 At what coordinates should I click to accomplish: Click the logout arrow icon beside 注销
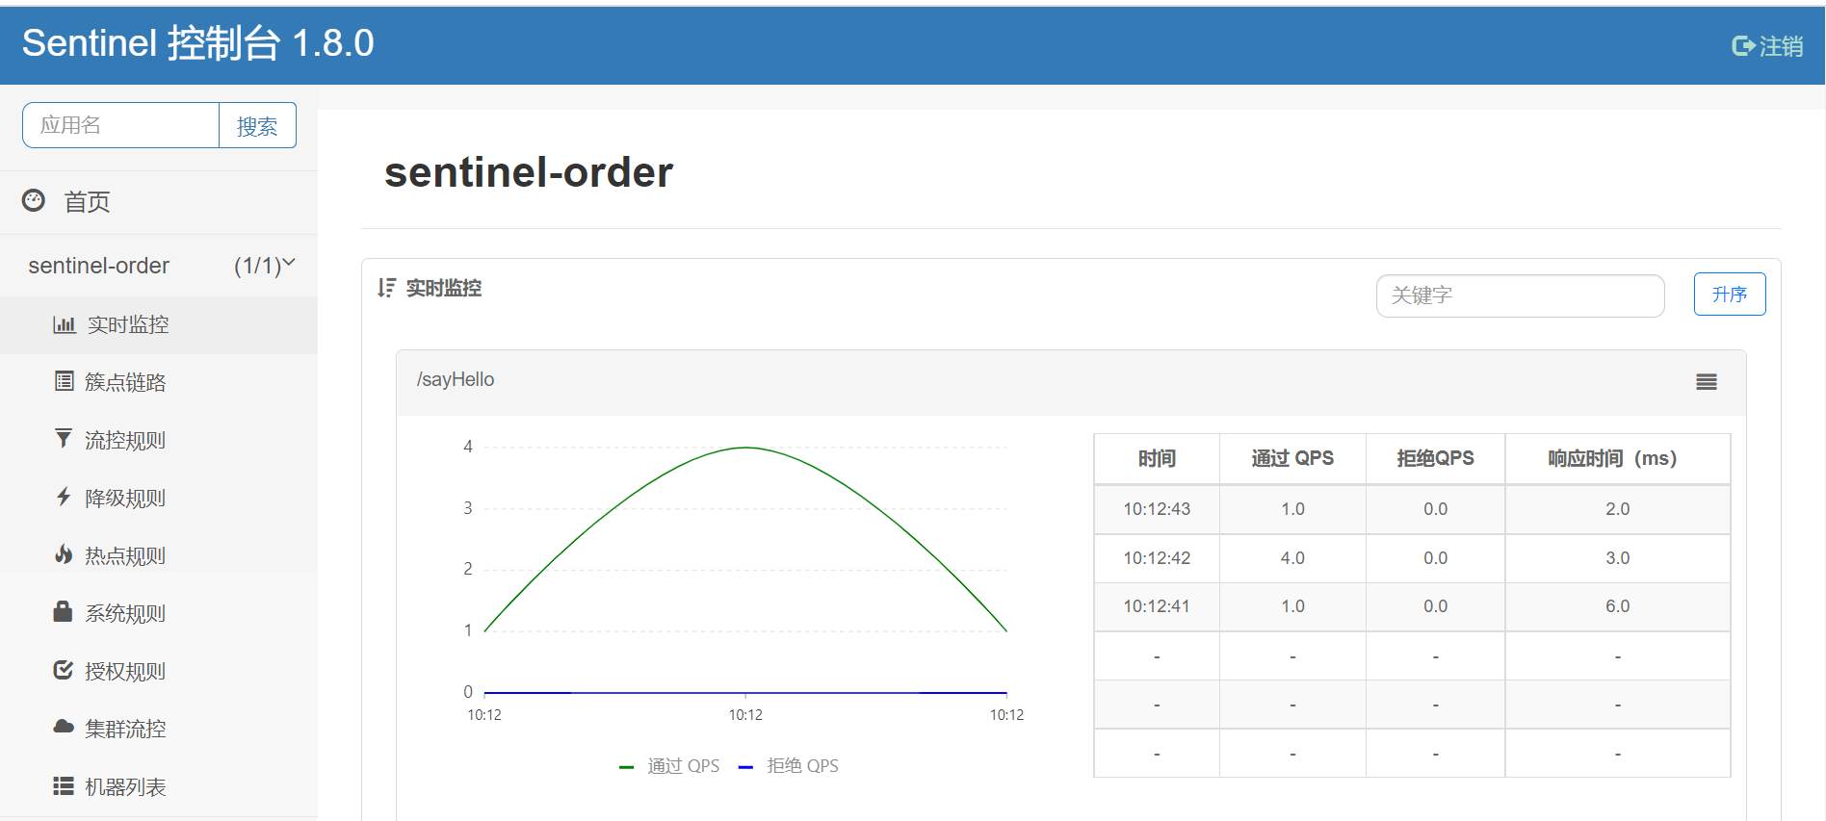[x=1743, y=45]
